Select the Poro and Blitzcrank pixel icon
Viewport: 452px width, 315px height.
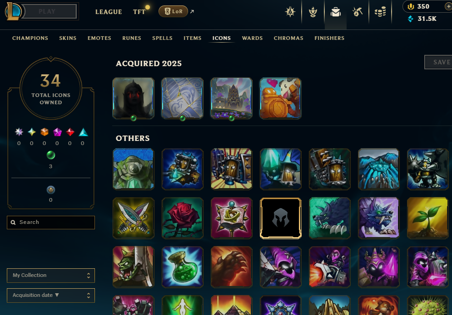[x=280, y=98]
